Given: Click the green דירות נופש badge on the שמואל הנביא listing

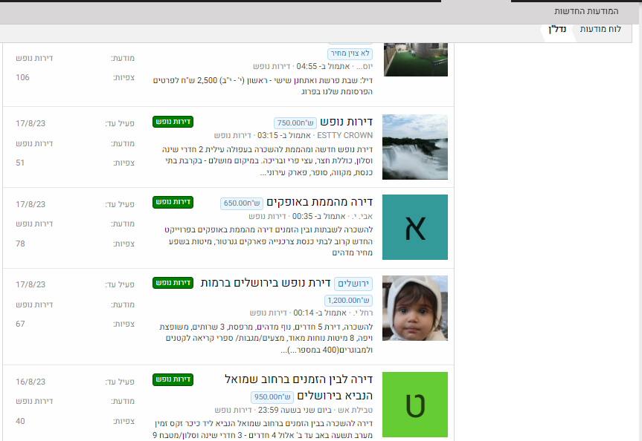Looking at the screenshot, I should (173, 379).
